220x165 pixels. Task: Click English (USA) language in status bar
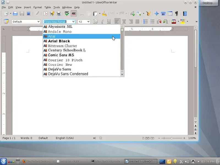tap(65, 138)
